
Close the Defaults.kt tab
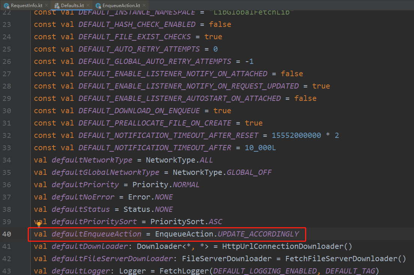88,5
